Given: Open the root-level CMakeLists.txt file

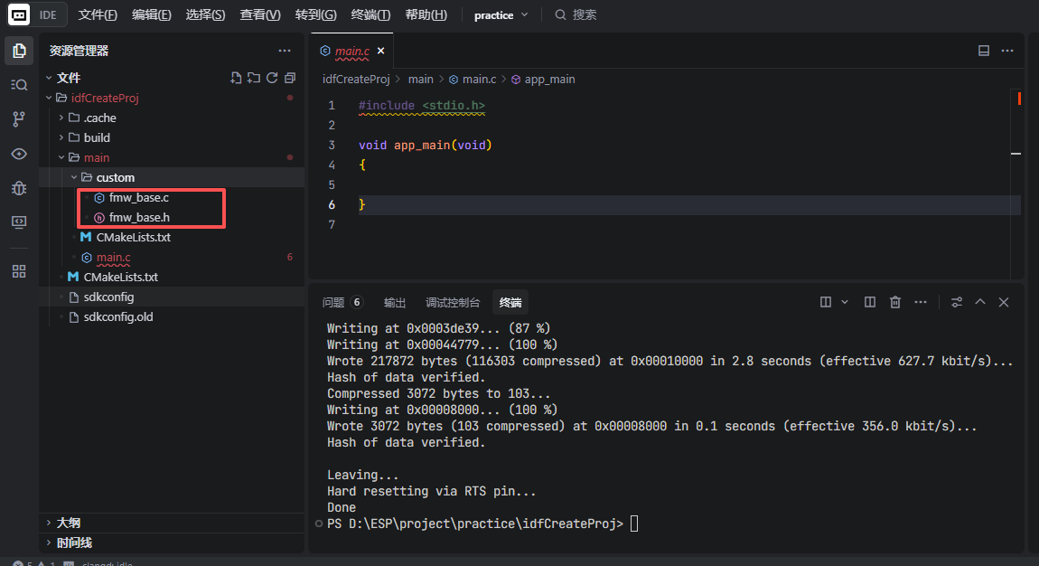Looking at the screenshot, I should click(x=120, y=277).
